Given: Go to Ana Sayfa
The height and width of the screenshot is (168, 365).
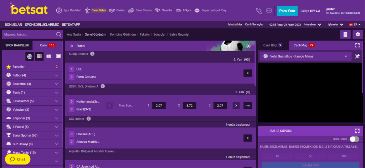Looking at the screenshot, I should point(74,35).
